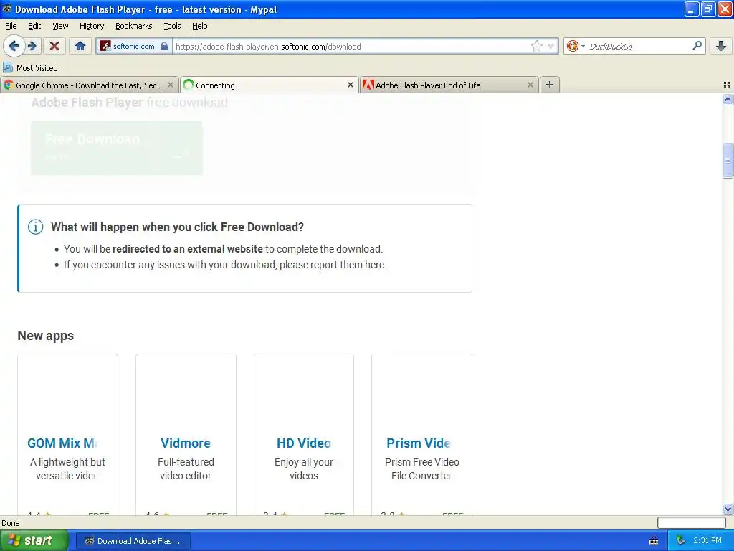The height and width of the screenshot is (551, 734).
Task: Open the File menu
Action: [11, 26]
